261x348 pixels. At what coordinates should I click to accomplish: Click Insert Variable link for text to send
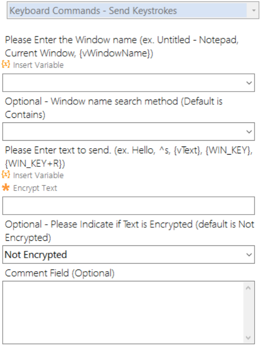[x=38, y=175]
